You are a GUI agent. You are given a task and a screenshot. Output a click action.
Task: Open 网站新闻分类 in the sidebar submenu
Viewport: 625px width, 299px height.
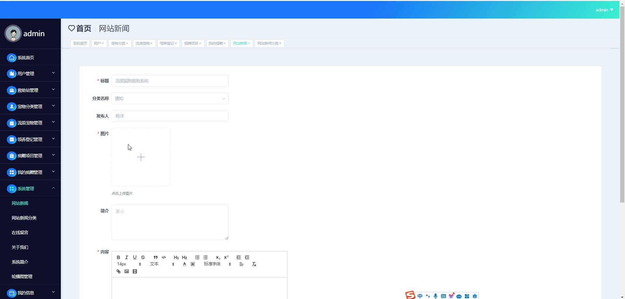click(x=24, y=218)
